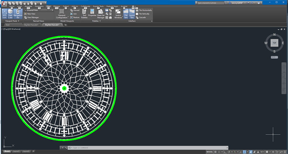
Task: Switch to the Layout1 tab
Action: point(16,151)
